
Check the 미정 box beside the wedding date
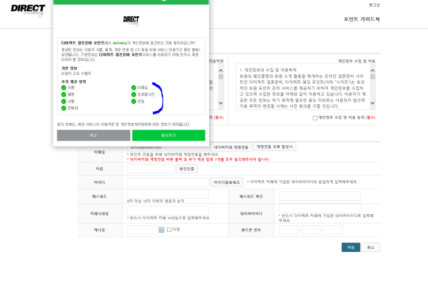169,230
